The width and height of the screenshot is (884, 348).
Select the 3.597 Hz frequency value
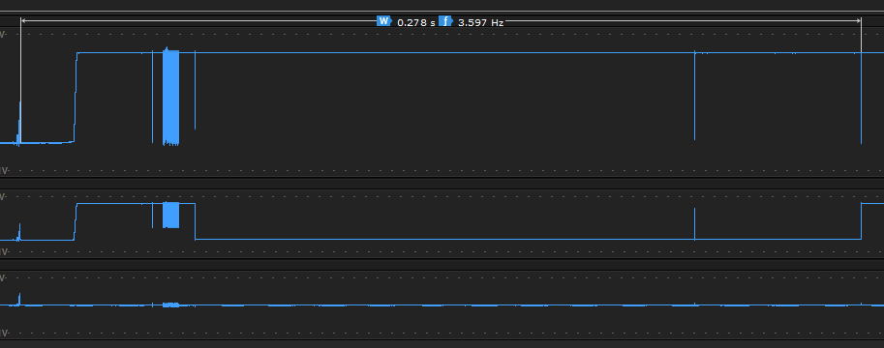[x=481, y=22]
